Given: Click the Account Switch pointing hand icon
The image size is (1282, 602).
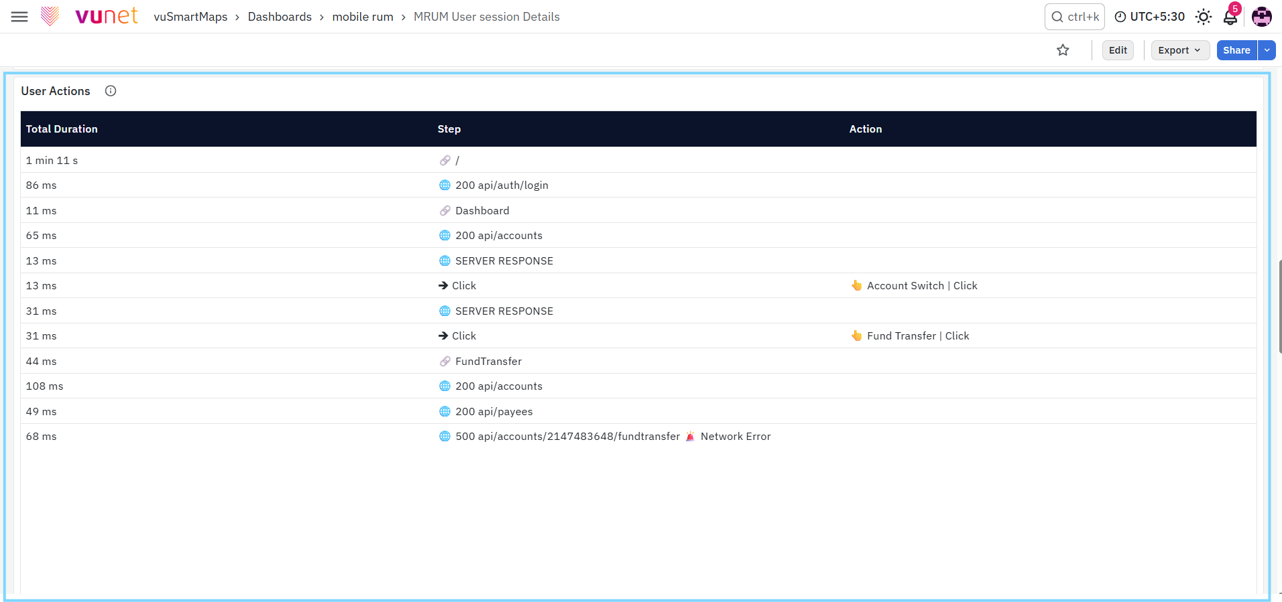Looking at the screenshot, I should point(856,286).
